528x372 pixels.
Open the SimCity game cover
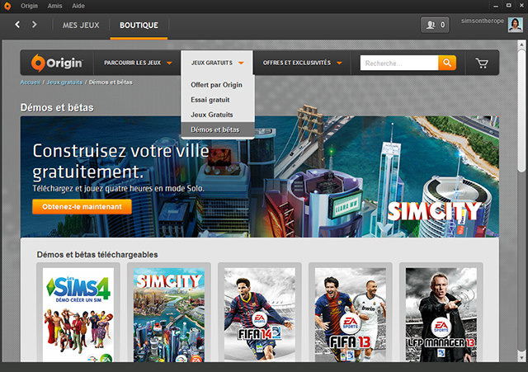168,315
